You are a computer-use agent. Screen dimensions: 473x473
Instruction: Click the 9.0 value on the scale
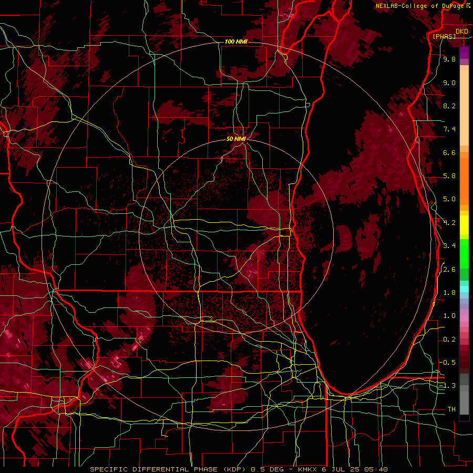click(449, 83)
